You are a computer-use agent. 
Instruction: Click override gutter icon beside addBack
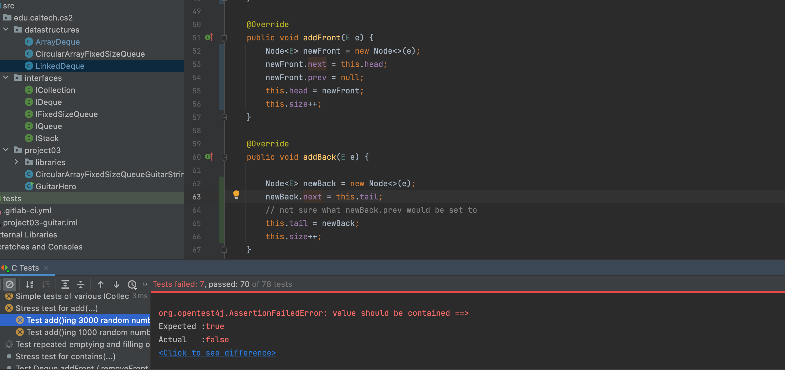click(x=209, y=157)
